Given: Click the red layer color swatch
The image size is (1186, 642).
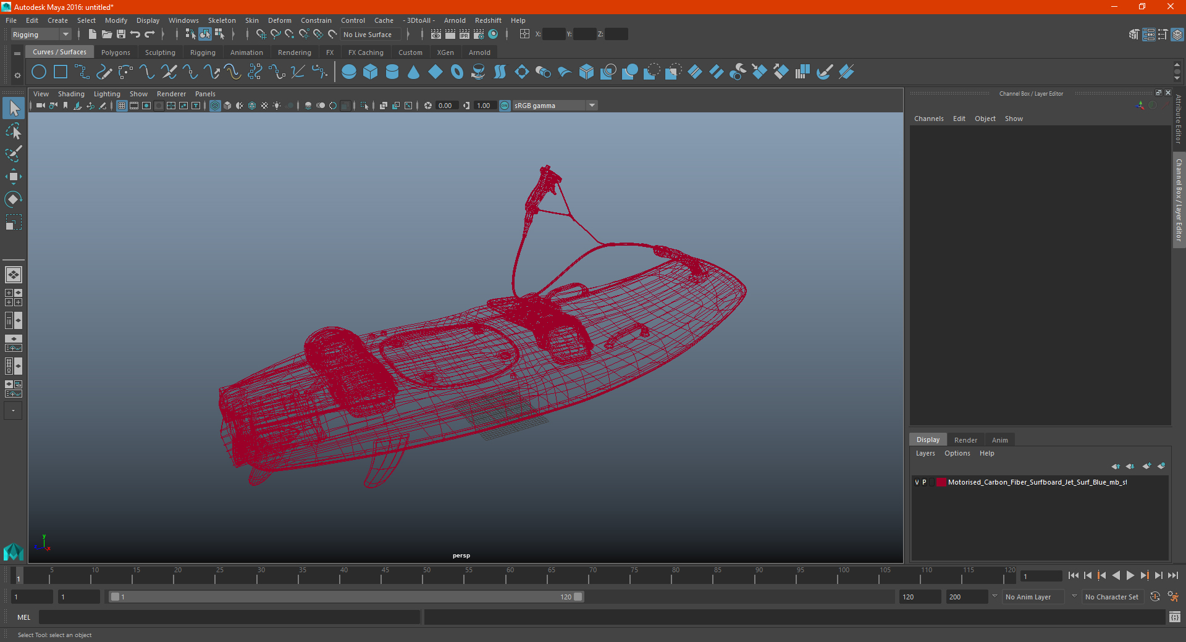Looking at the screenshot, I should click(941, 482).
